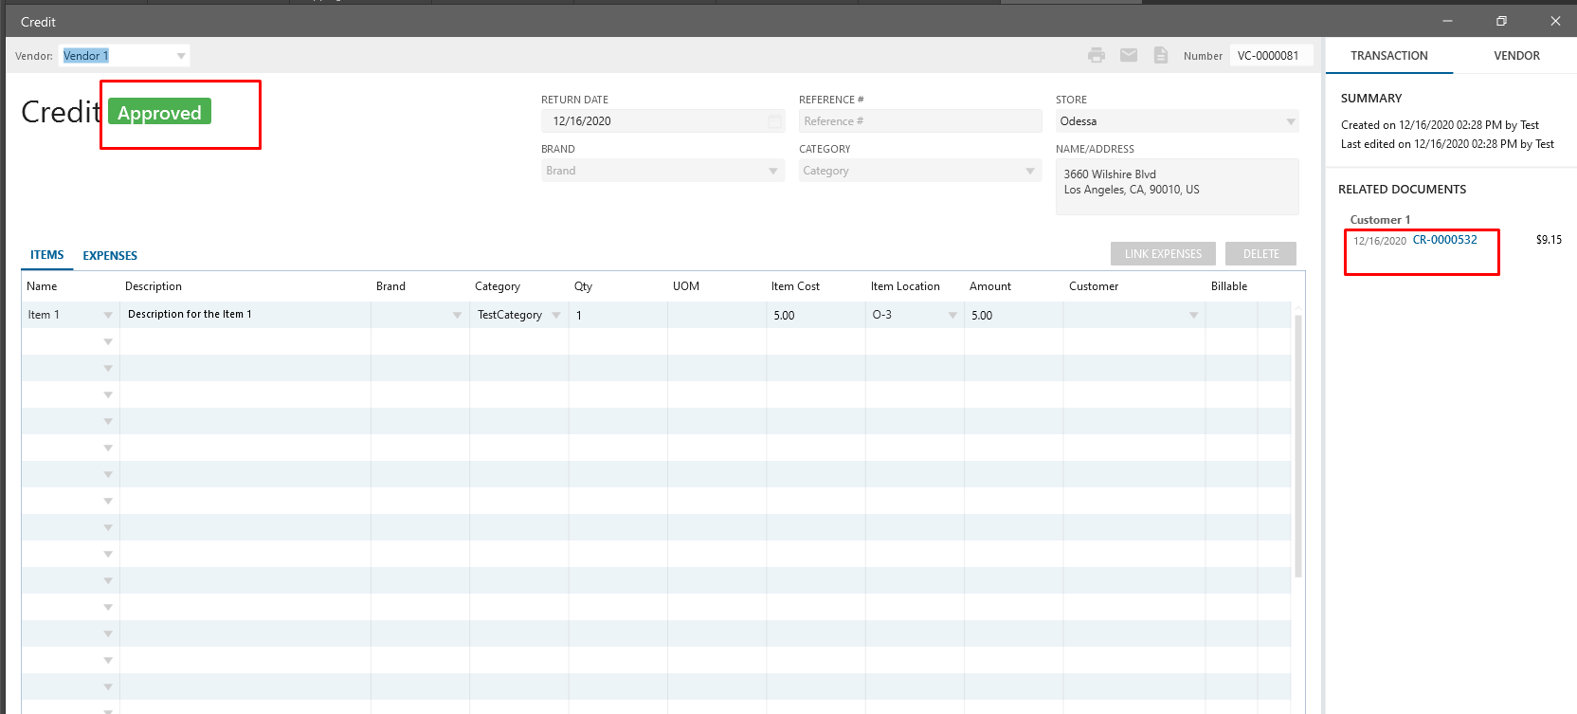The image size is (1577, 714).
Task: Expand the Vendor dropdown
Action: [x=181, y=56]
